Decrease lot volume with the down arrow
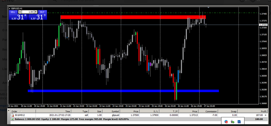 point(20,12)
